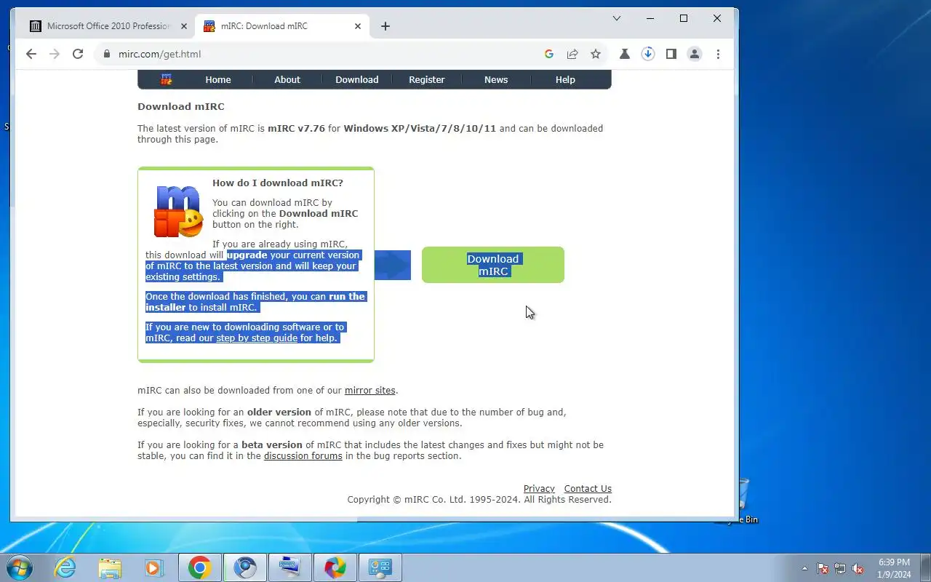Screen dimensions: 931x582
Task: Open the control panel icon on taskbar
Action: pos(380,567)
